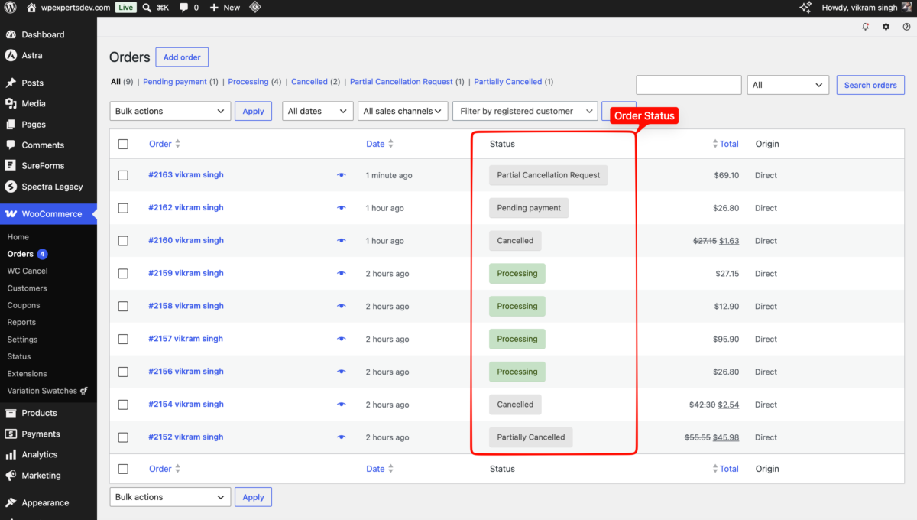Open order #2163 vikram singh
This screenshot has height=520, width=917.
186,175
